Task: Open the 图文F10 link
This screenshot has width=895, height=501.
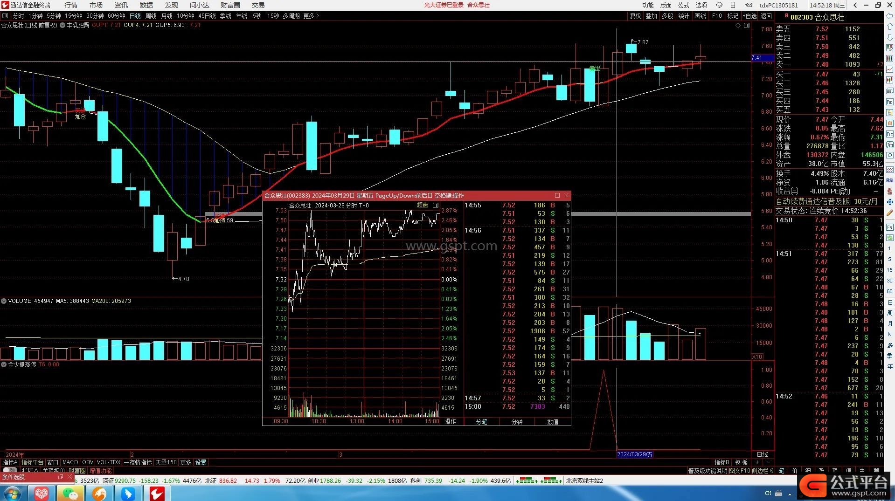Action: pyautogui.click(x=740, y=471)
